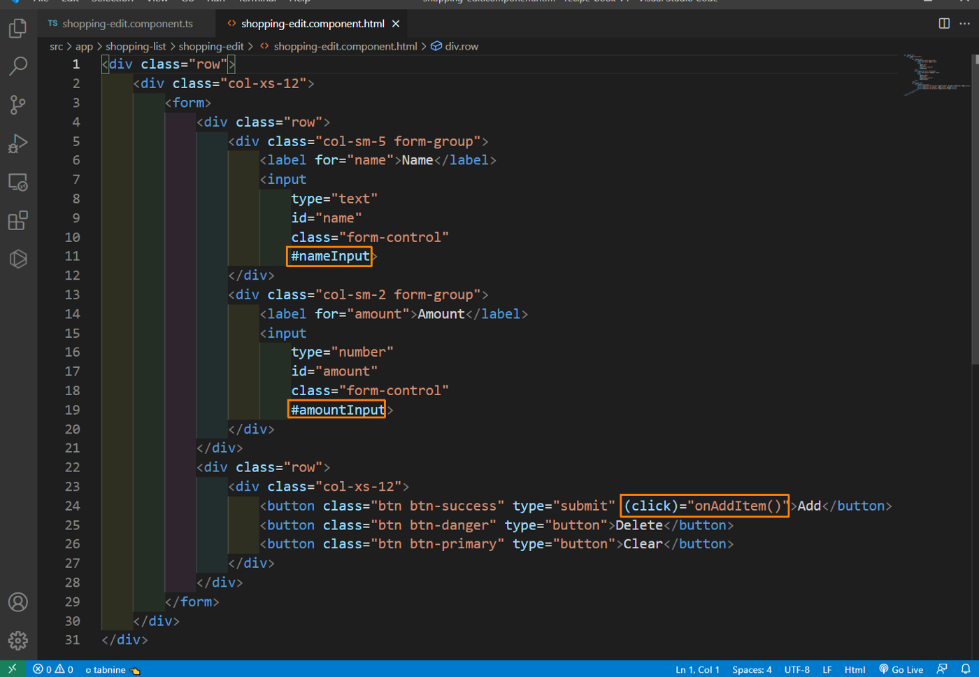Open the Run and Debug view
This screenshot has height=677, width=979.
(x=18, y=143)
